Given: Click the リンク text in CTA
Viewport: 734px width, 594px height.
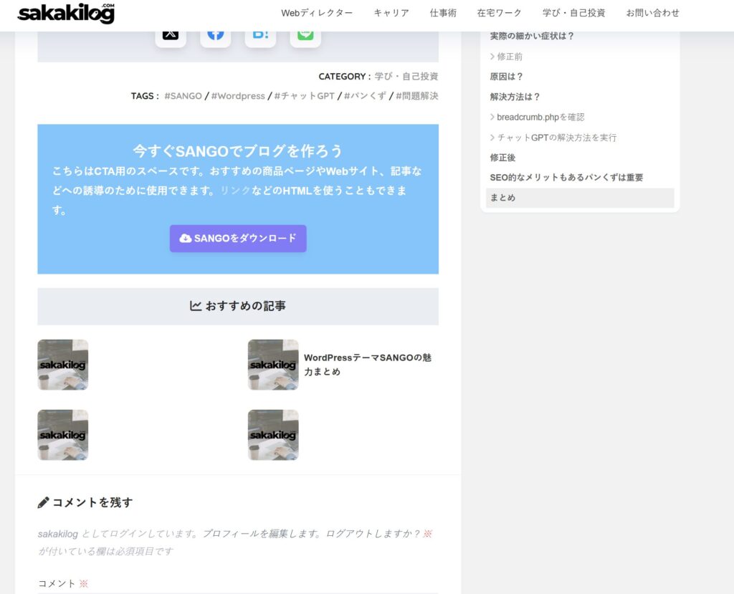Looking at the screenshot, I should [235, 191].
